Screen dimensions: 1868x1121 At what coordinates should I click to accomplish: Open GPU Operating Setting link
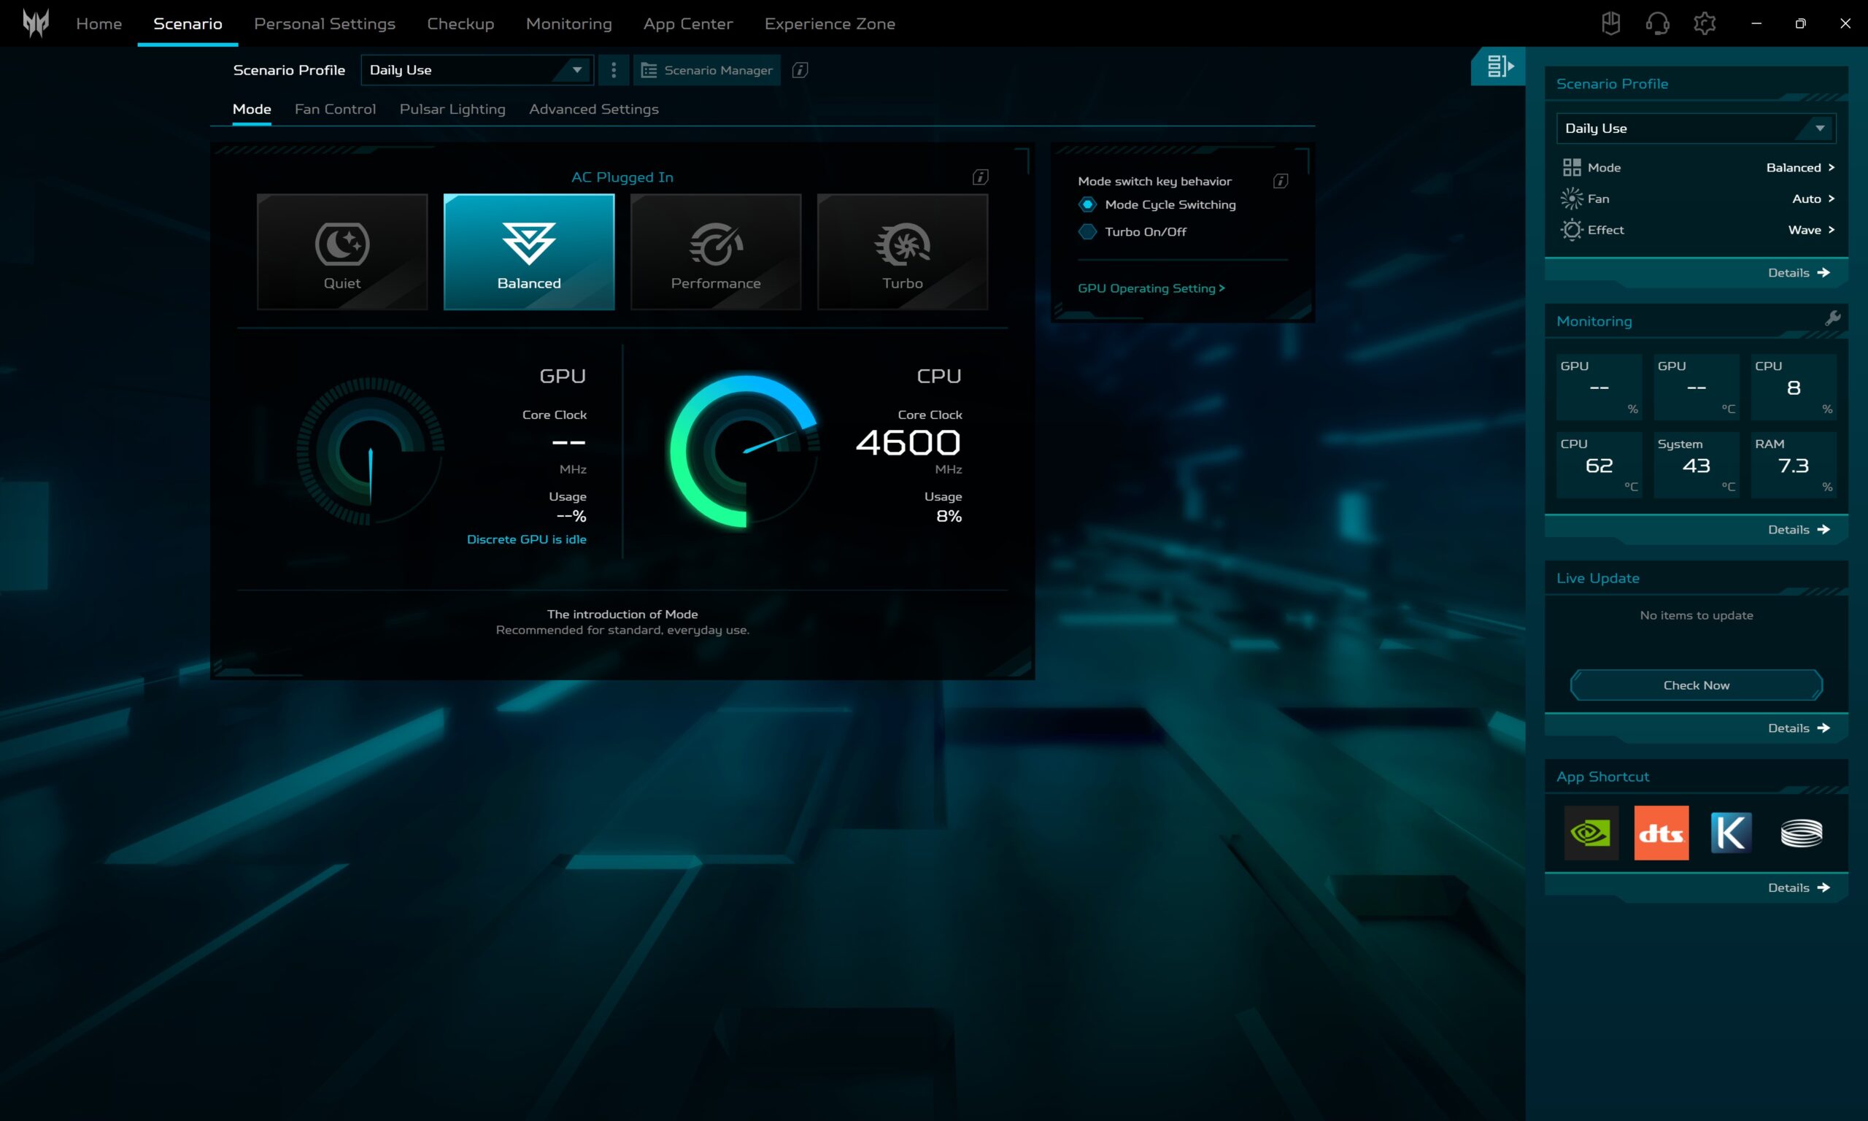tap(1151, 288)
